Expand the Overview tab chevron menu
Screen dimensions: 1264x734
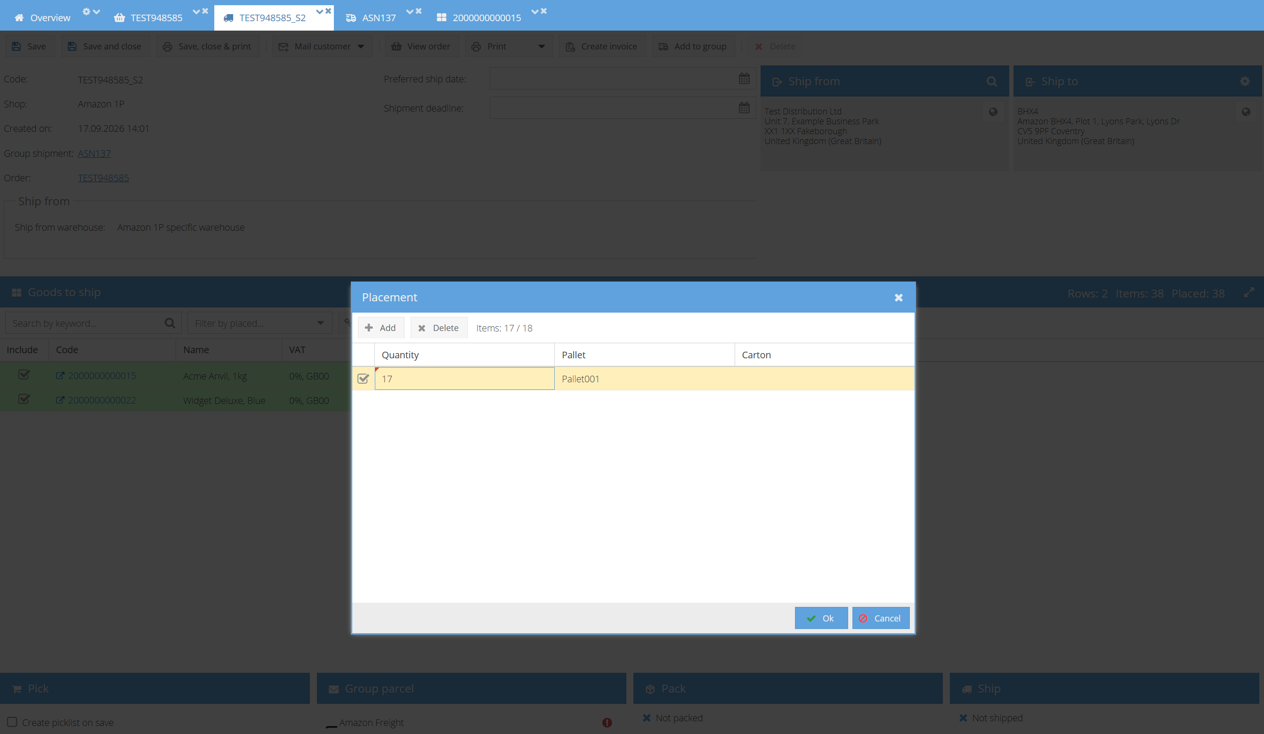pos(96,11)
